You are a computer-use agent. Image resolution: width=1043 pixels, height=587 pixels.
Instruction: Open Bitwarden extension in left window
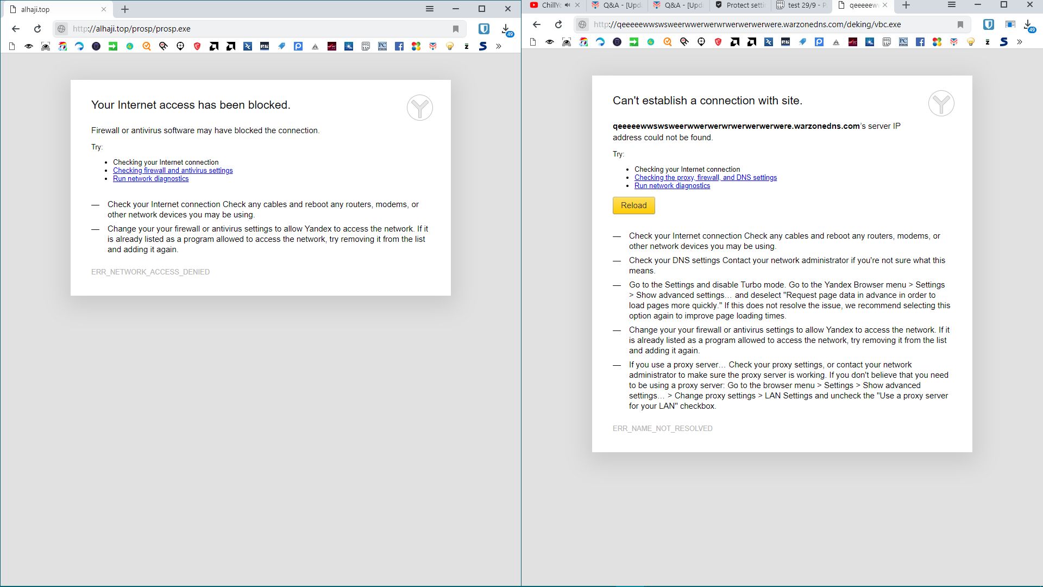click(483, 29)
